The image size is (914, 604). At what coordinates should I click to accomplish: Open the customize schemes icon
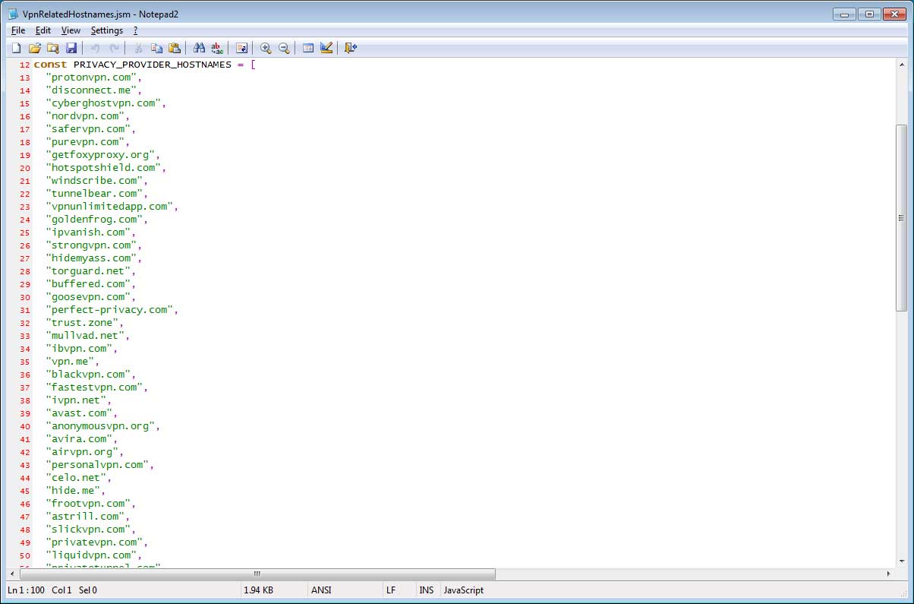pos(326,48)
